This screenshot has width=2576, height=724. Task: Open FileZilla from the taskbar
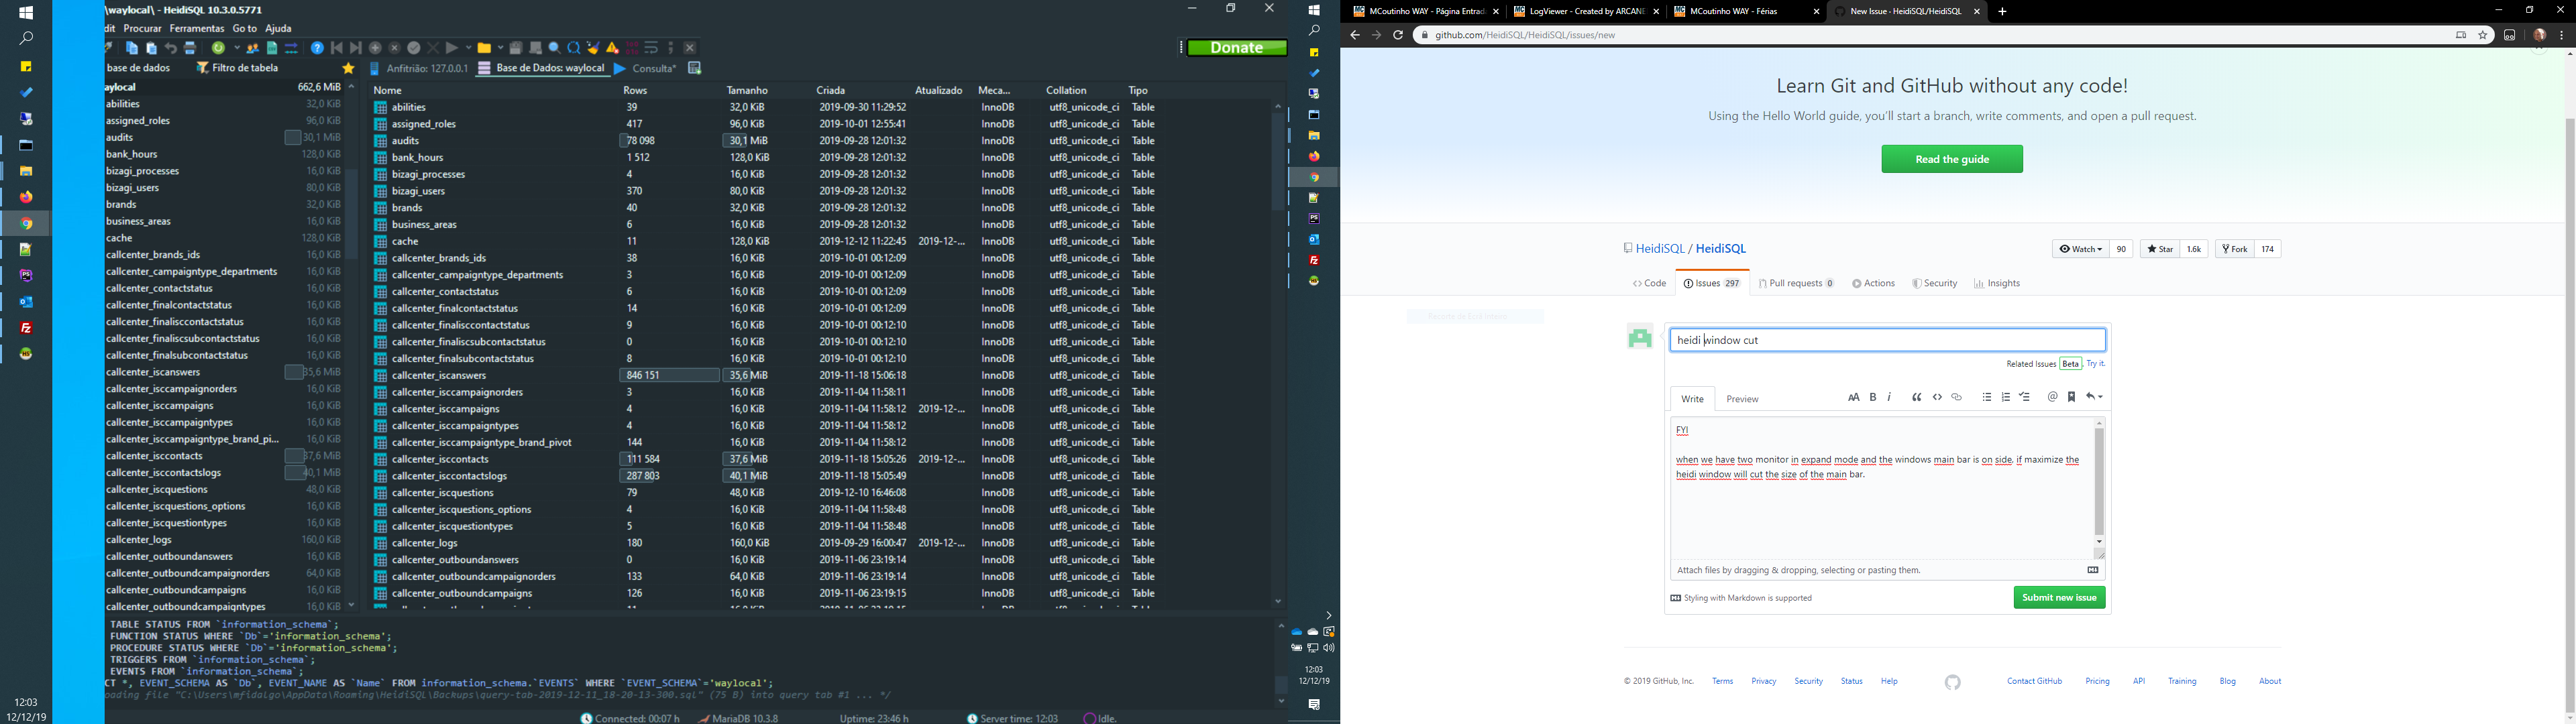tap(26, 327)
